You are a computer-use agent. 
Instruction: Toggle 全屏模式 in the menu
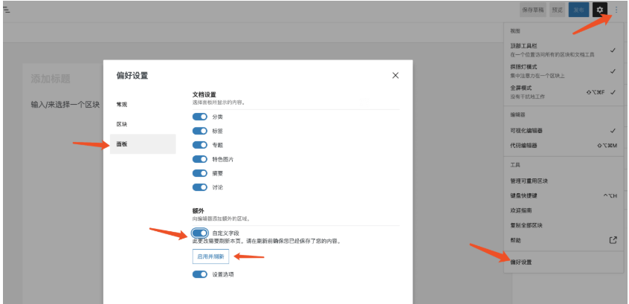pos(564,92)
